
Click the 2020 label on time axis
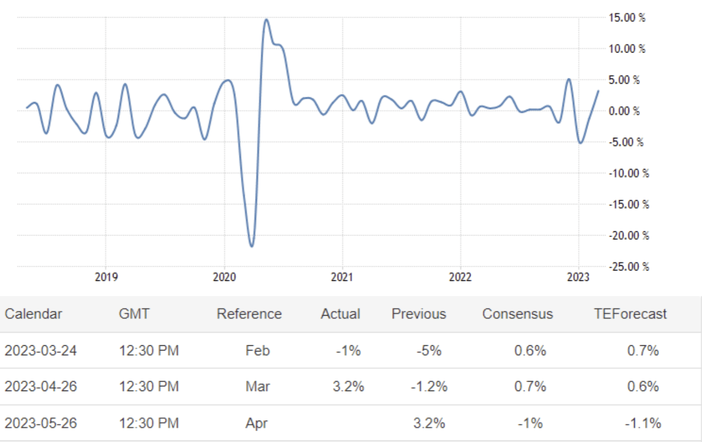coord(224,277)
